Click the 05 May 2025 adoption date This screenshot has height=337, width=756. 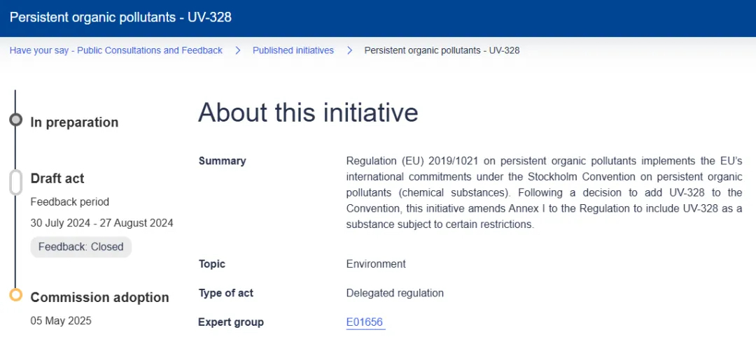tap(61, 321)
